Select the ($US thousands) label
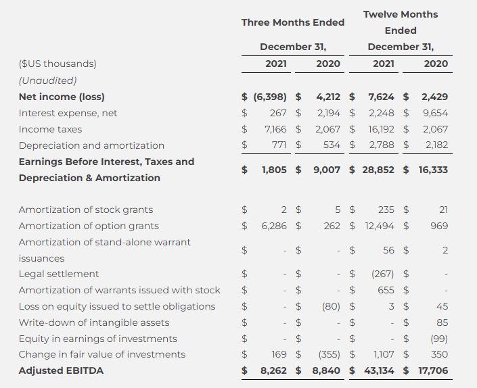The image size is (477, 388). [58, 64]
